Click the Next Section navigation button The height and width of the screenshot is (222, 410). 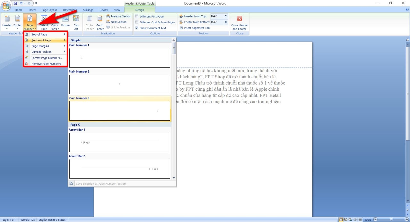116,22
